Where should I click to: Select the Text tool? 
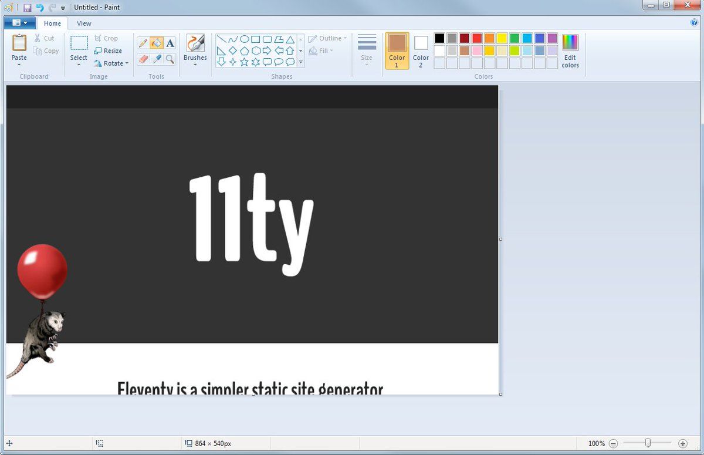[x=170, y=43]
